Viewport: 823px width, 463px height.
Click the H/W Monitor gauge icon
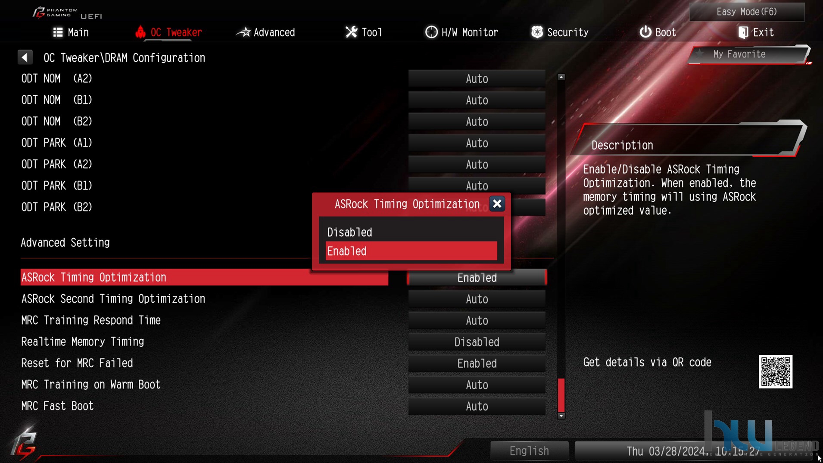tap(431, 32)
